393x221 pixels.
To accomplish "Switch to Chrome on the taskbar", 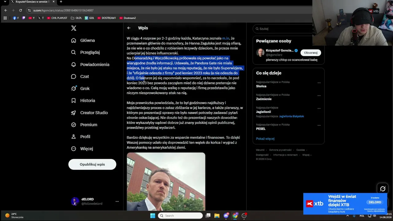I will click(235, 215).
